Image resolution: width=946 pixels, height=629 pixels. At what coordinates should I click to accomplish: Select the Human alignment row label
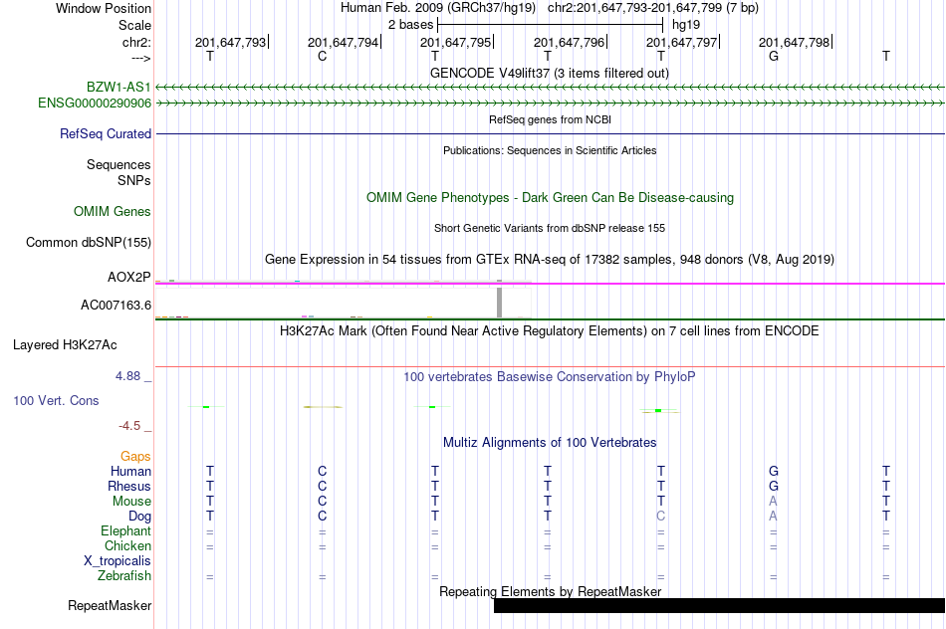[x=130, y=471]
